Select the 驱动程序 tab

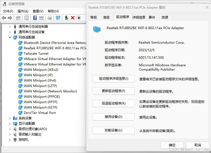123,17
